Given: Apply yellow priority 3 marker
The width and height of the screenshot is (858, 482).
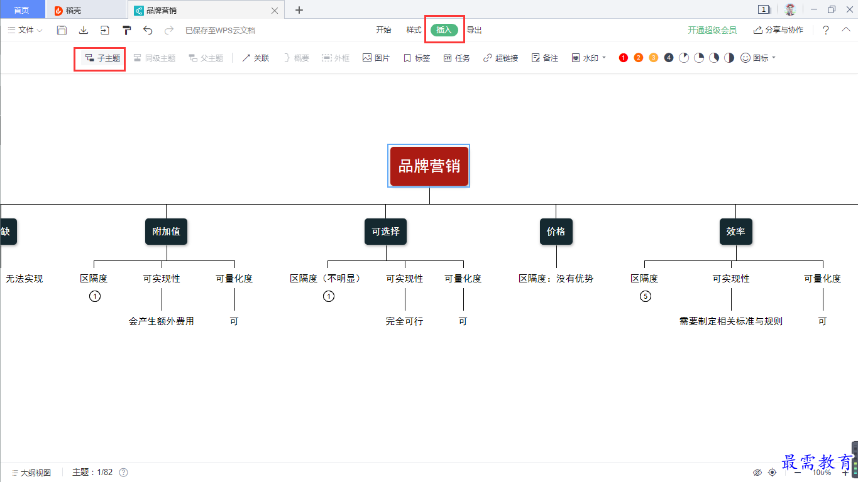Looking at the screenshot, I should tap(654, 58).
